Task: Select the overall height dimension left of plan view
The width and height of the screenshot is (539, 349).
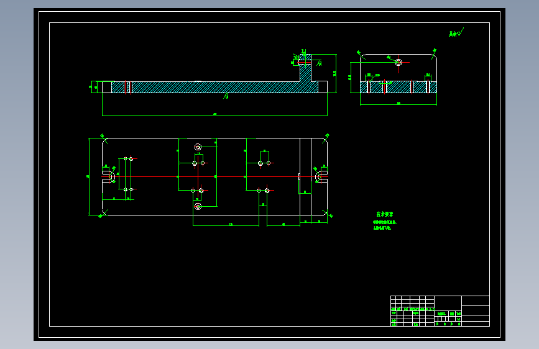Action: tap(89, 176)
